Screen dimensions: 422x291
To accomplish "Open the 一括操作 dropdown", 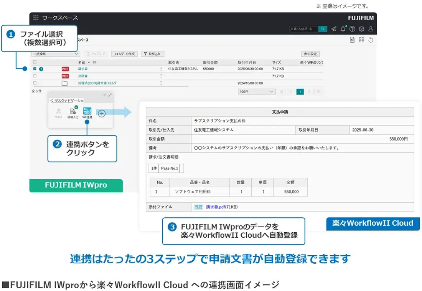I will tap(56, 54).
